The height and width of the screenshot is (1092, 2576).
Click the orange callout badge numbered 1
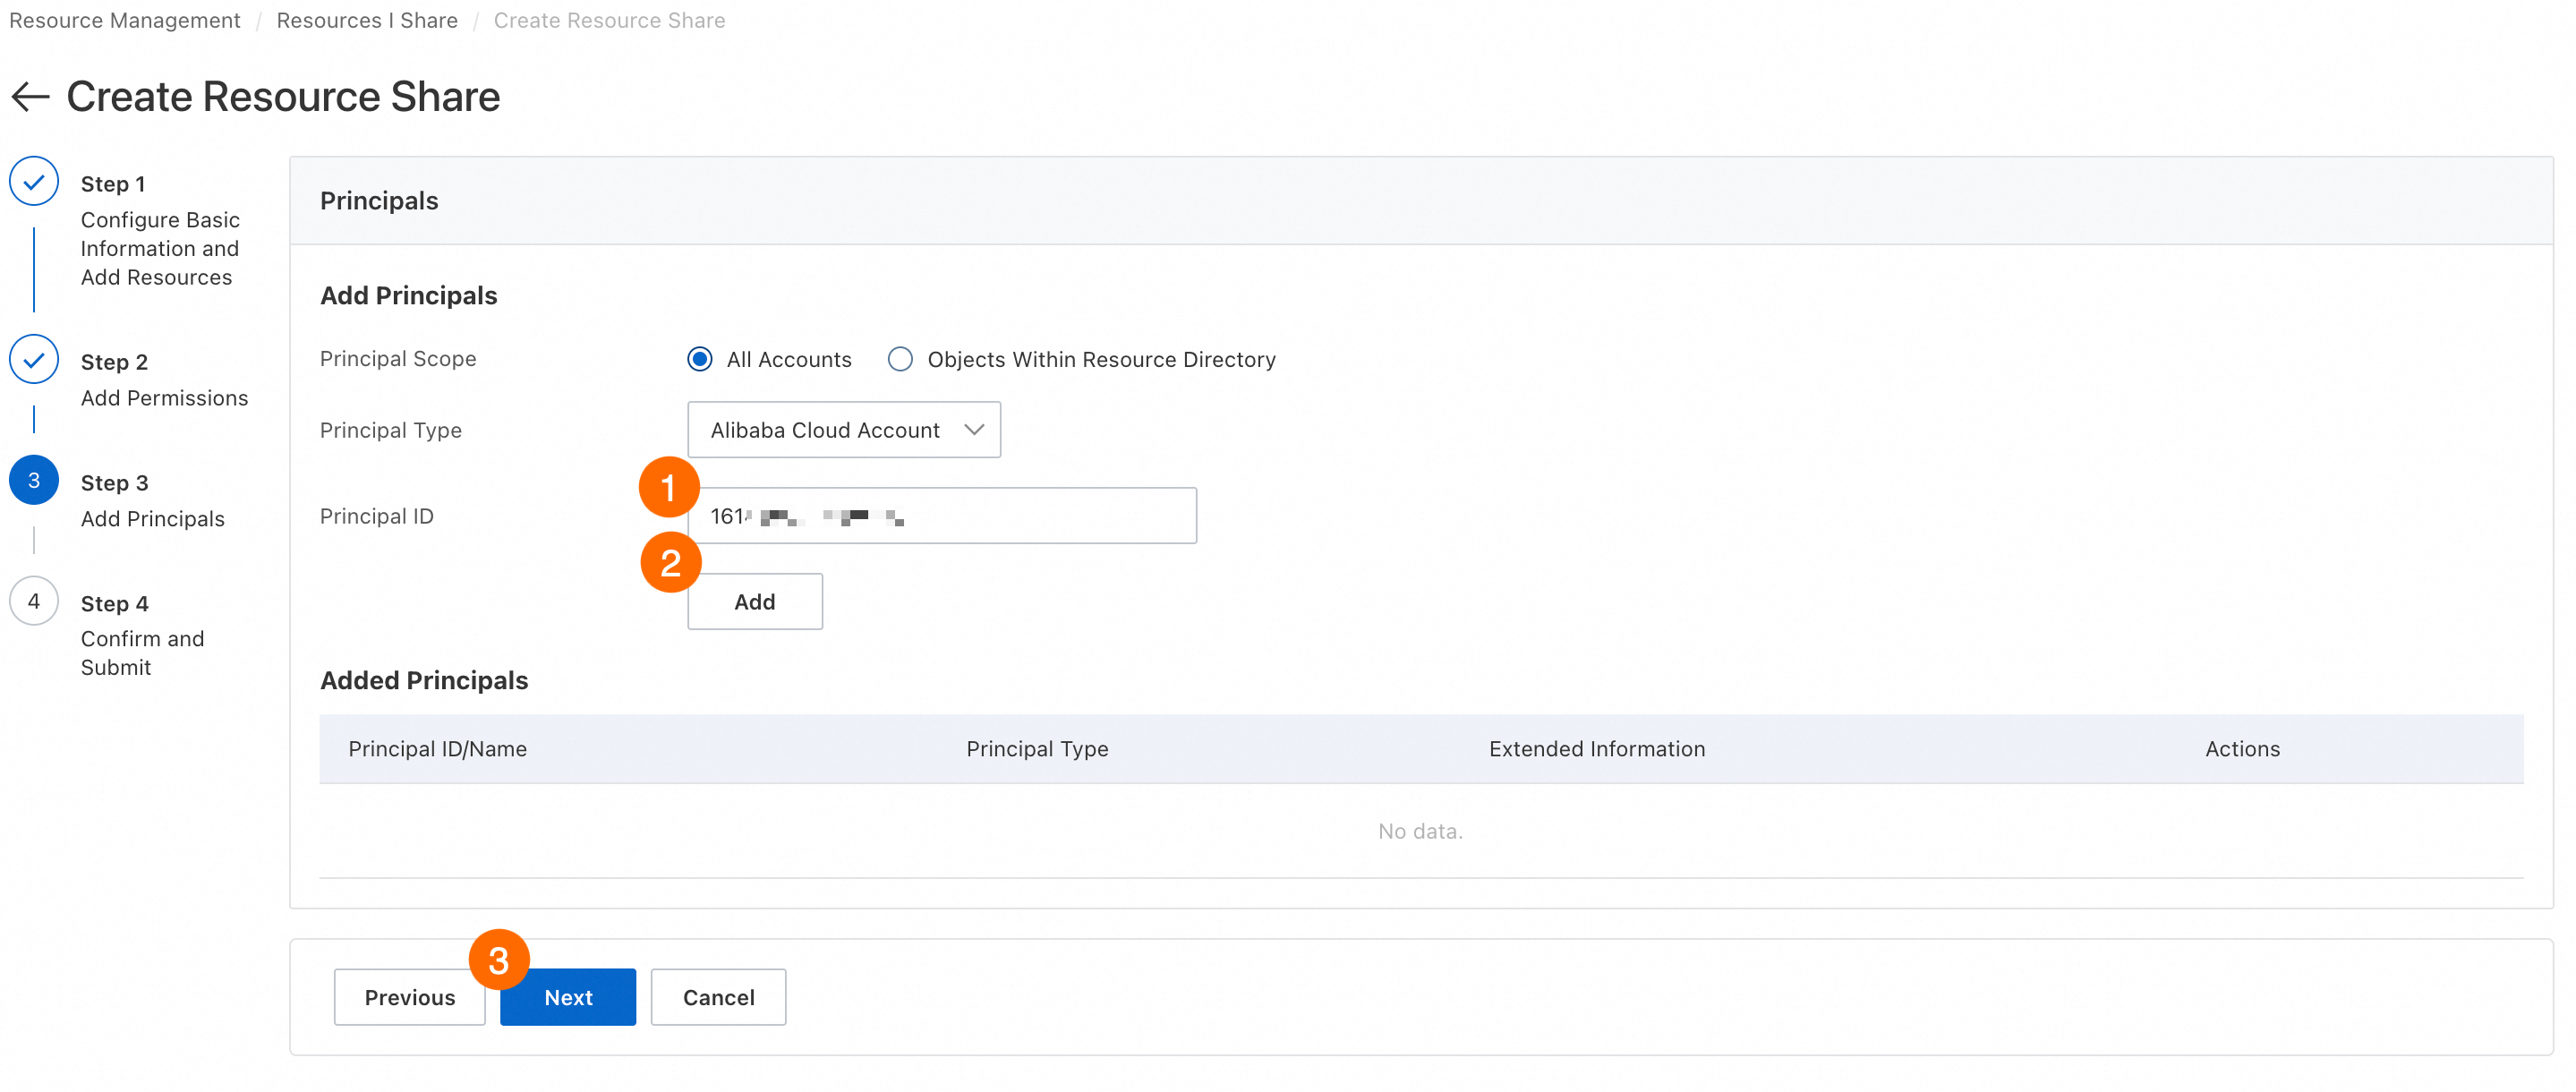669,488
